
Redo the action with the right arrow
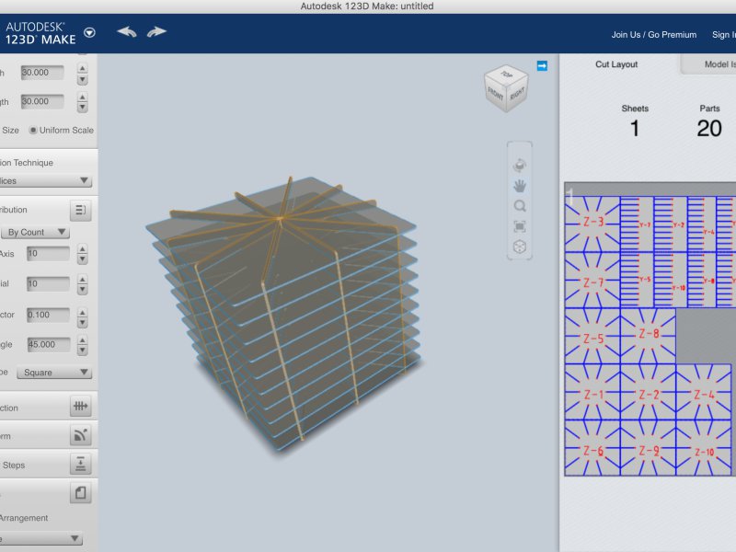[x=156, y=32]
